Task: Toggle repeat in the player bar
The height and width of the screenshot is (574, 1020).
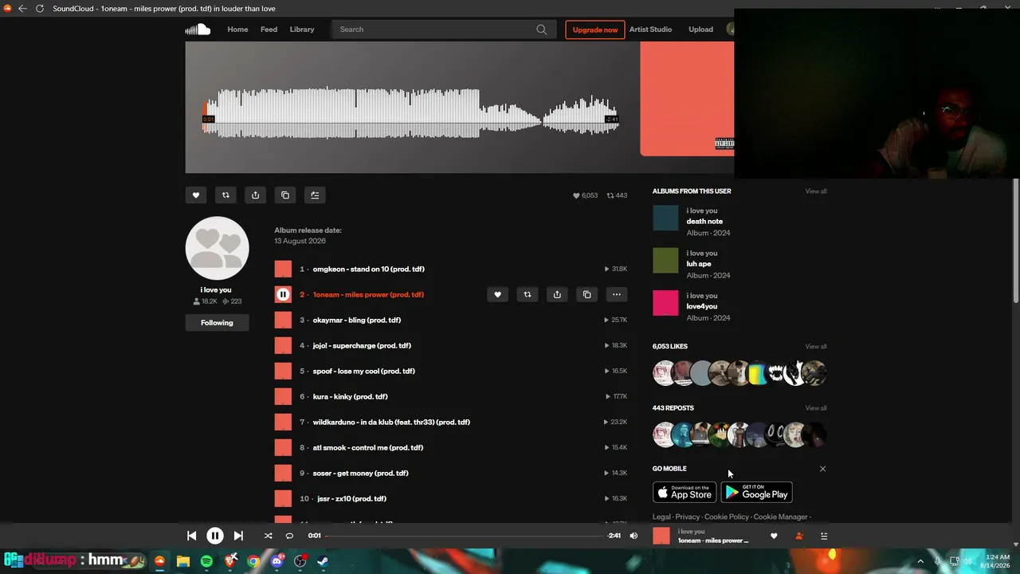Action: 289,536
